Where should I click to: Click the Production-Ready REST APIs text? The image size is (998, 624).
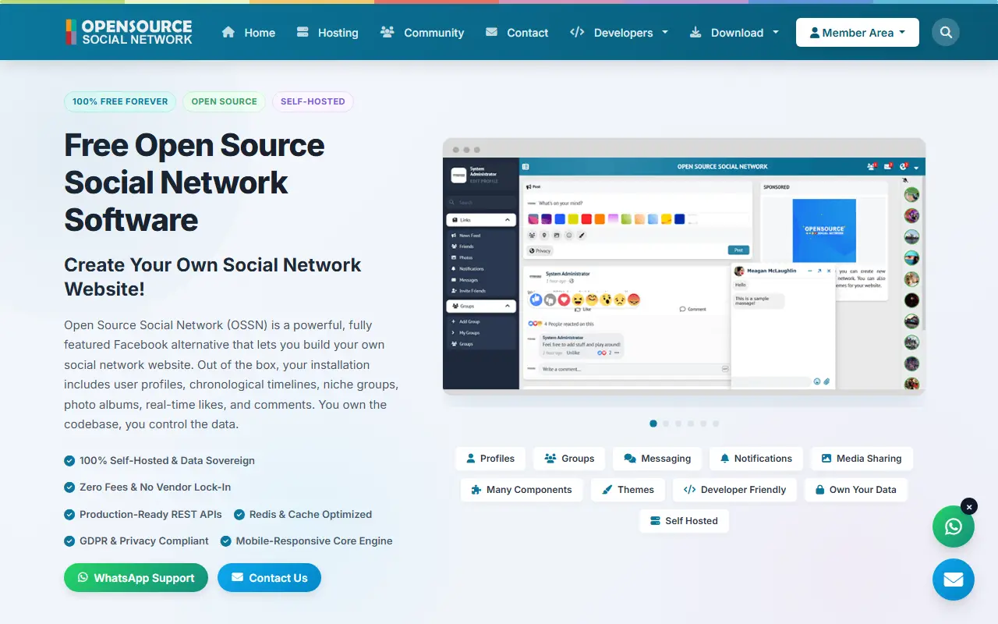tap(150, 515)
